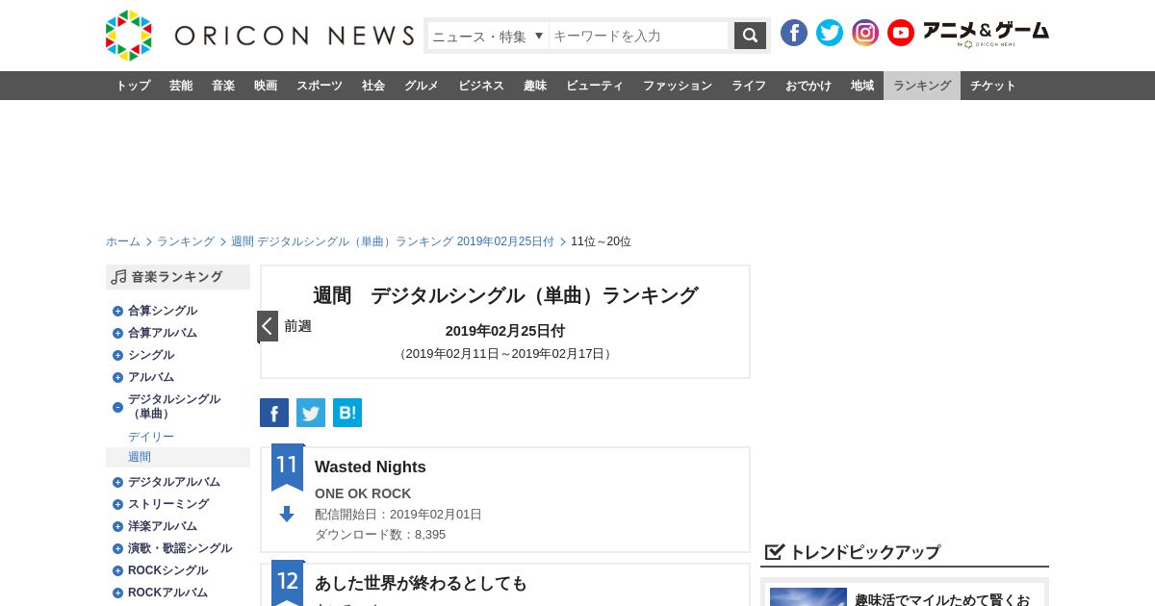
Task: Open the おでかけ nav tab
Action: 808,86
